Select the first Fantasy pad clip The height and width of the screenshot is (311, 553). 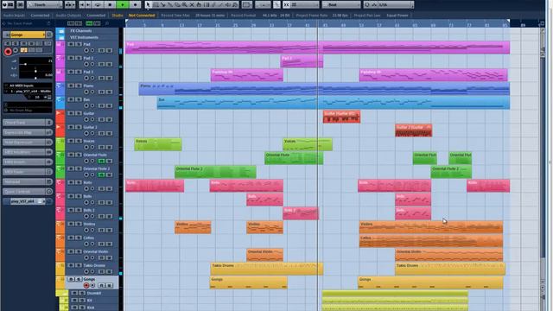tap(247, 75)
